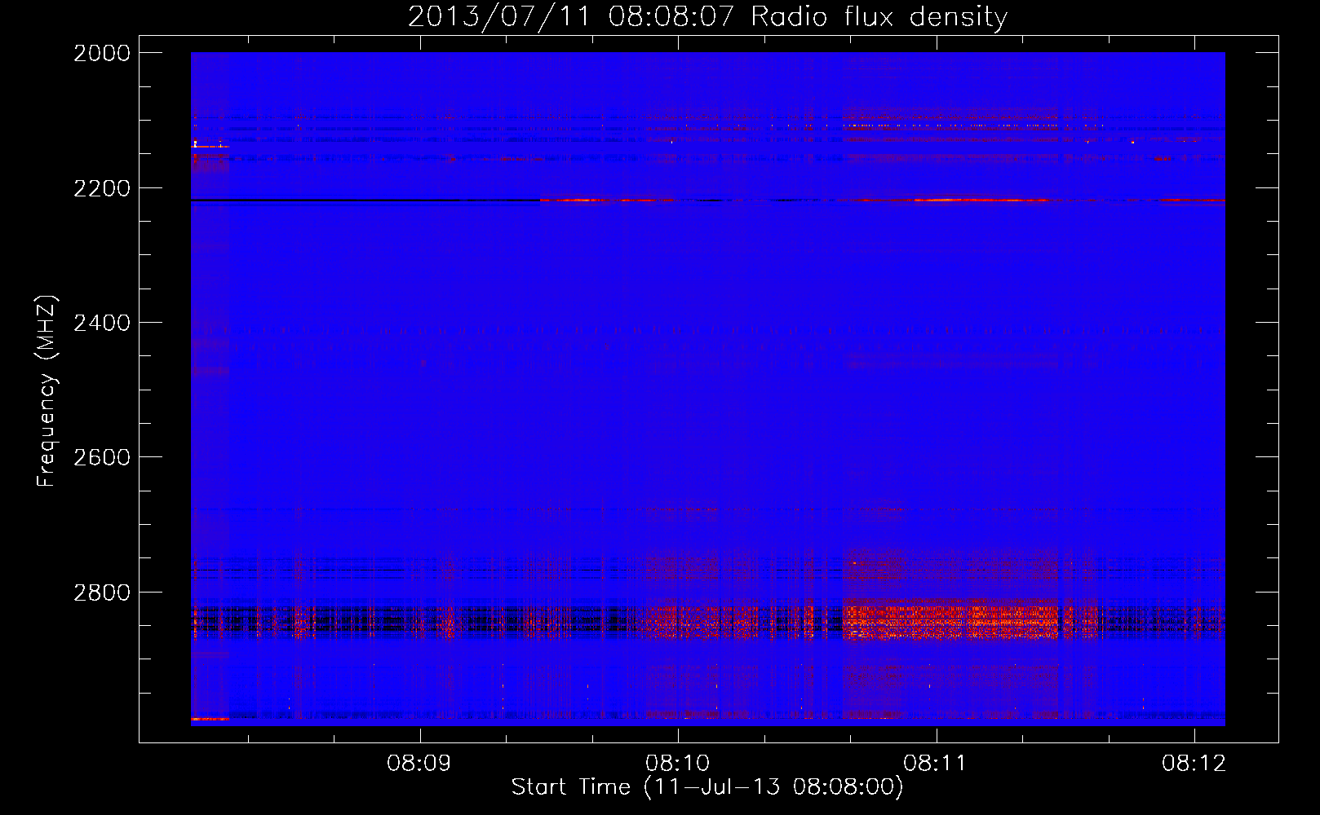Screen dimensions: 1320x815
Task: Click the plot title "2013/07/11 08:08:07 Radio flux density"
Action: click(x=707, y=16)
